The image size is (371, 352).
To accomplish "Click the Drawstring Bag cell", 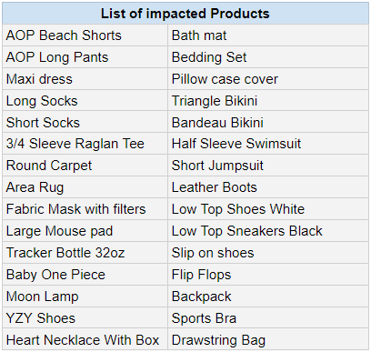I will (x=268, y=340).
